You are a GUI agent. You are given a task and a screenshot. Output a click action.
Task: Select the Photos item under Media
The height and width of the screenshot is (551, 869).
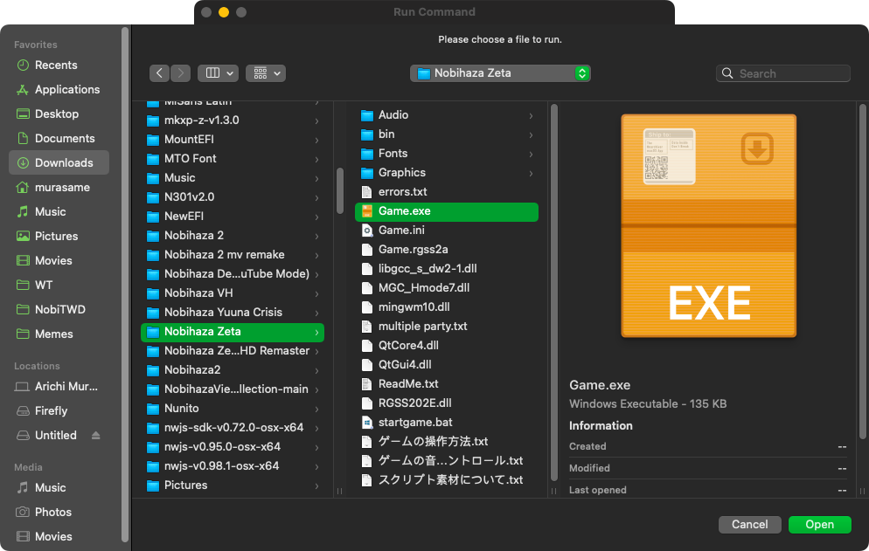click(52, 512)
